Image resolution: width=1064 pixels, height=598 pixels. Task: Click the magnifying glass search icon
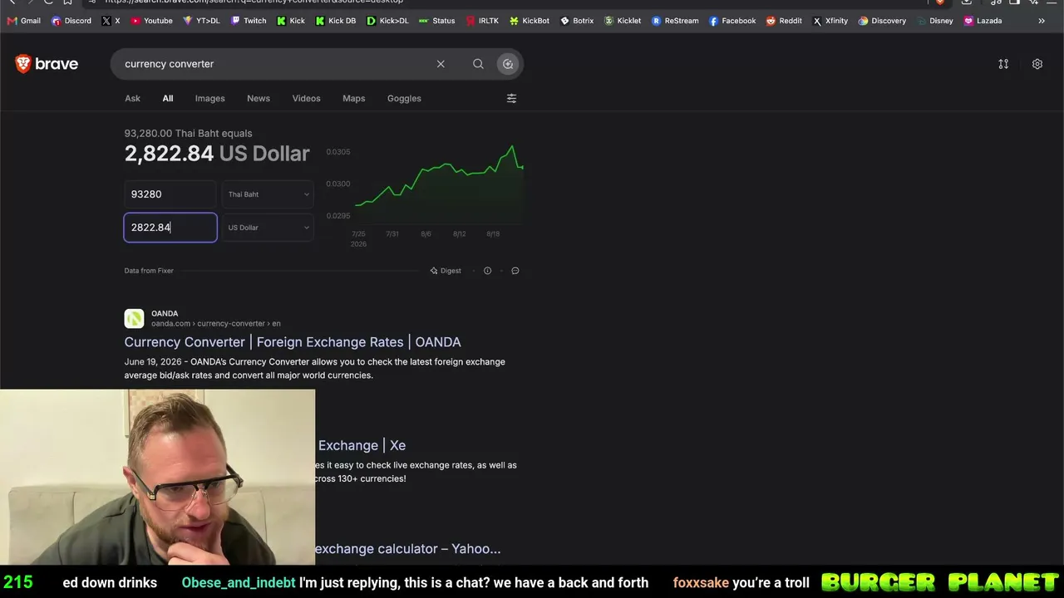point(478,64)
